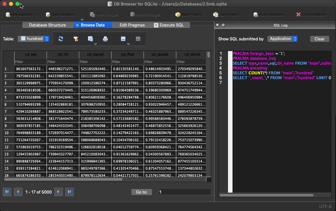
Task: Expand the arrow below the new record icon
Action: click(128, 44)
